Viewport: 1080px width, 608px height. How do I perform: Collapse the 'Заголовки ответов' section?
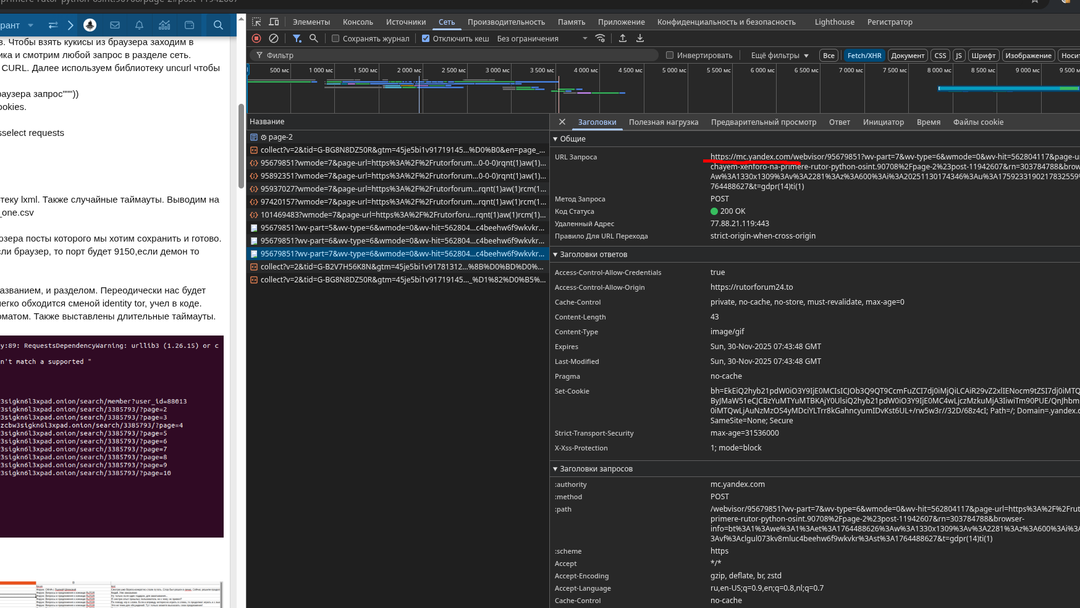555,255
